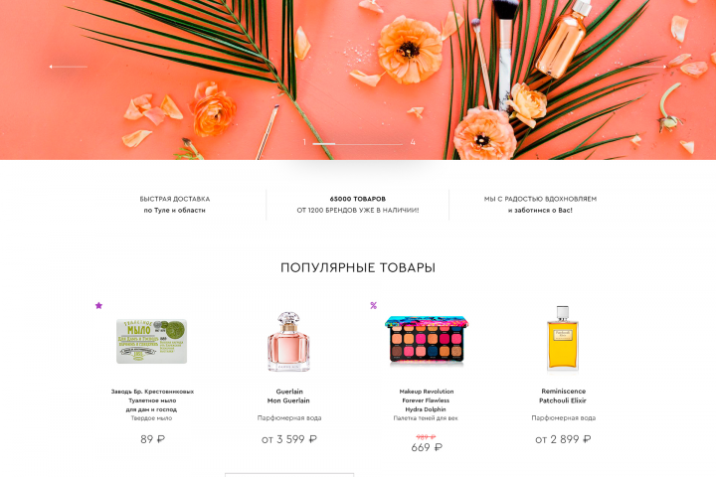Viewport: 716px width, 477px height.
Task: Open the Hydra Dolphin eyeshadow palette image
Action: point(426,340)
